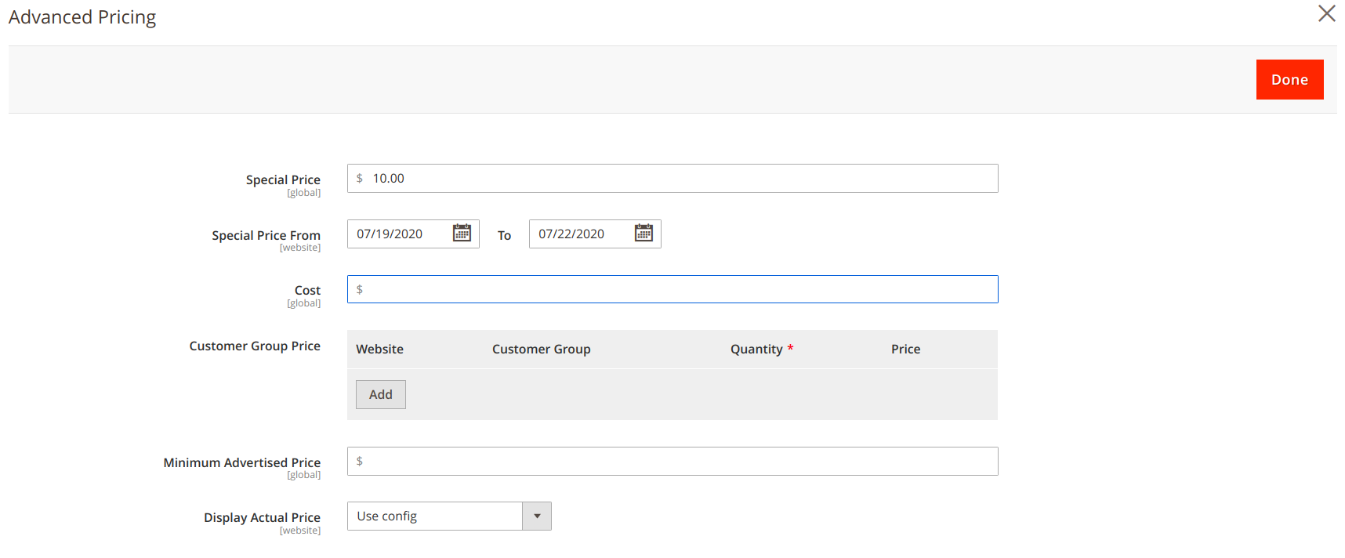Click the Cost field label
This screenshot has height=558, width=1345.
click(x=307, y=290)
